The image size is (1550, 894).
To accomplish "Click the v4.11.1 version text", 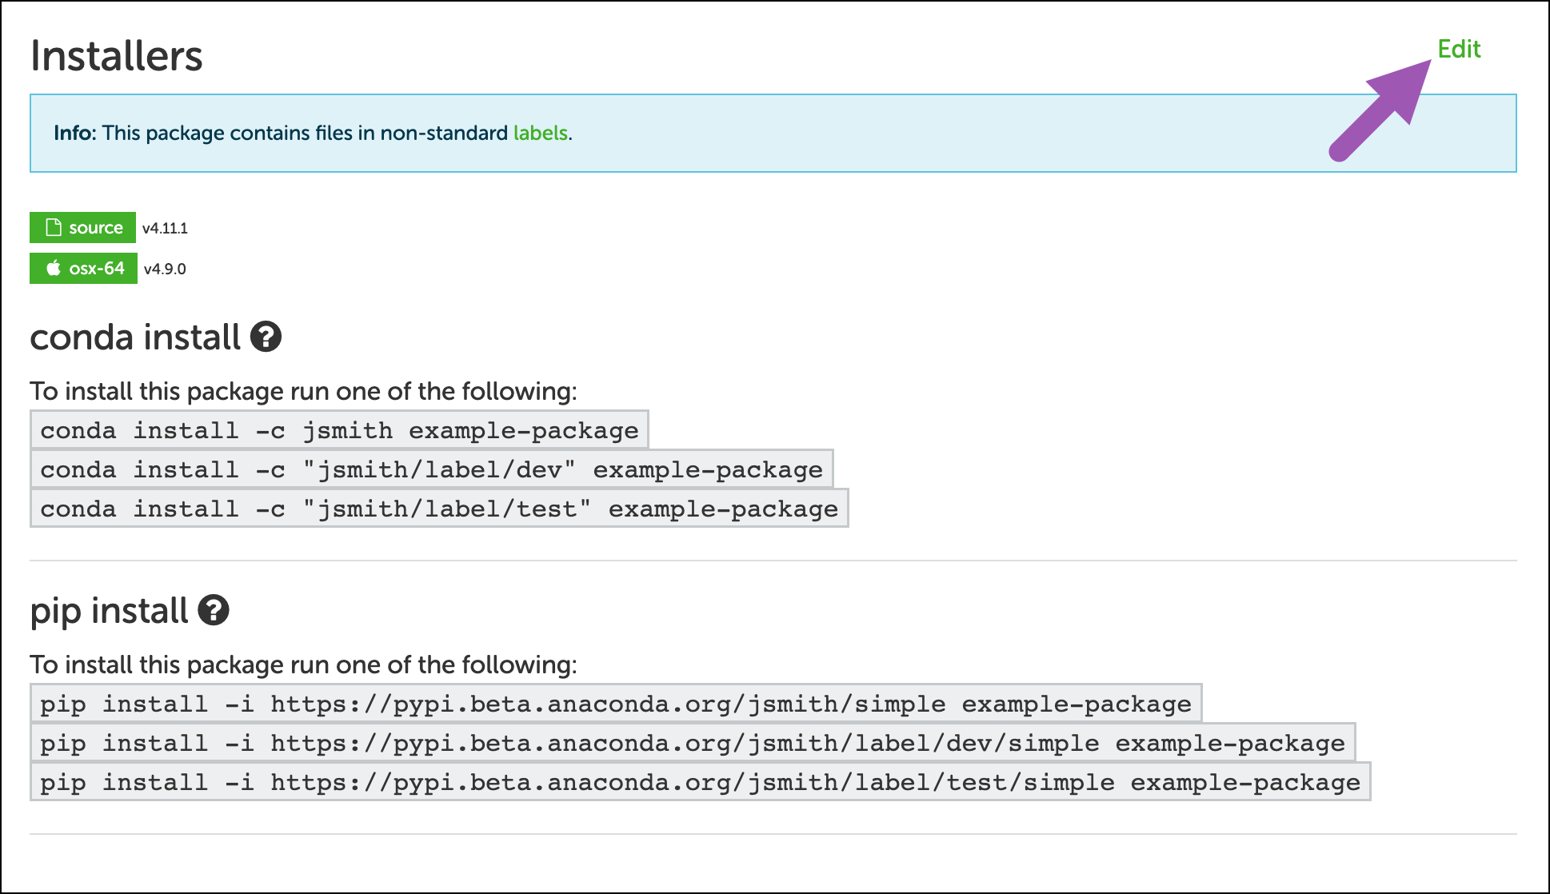I will 165,229.
